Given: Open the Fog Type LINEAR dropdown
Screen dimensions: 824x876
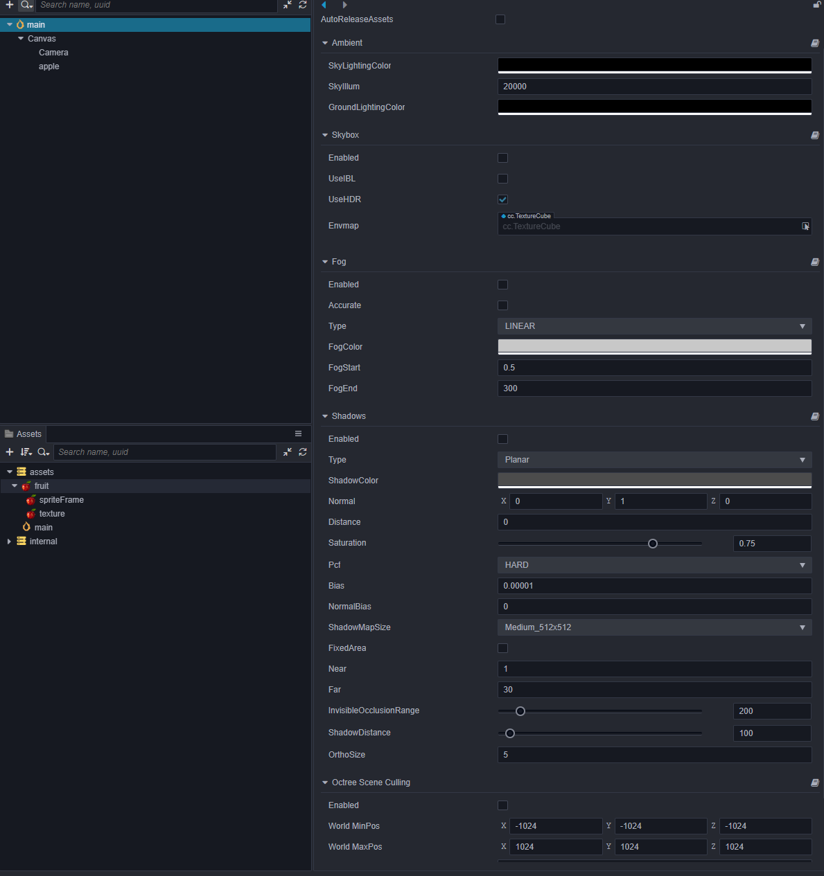Looking at the screenshot, I should (654, 326).
